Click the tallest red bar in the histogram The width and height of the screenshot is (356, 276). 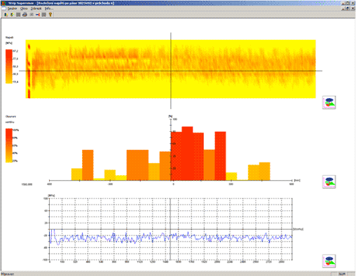pos(187,153)
